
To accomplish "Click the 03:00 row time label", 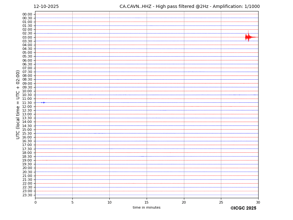I will click(27, 37).
